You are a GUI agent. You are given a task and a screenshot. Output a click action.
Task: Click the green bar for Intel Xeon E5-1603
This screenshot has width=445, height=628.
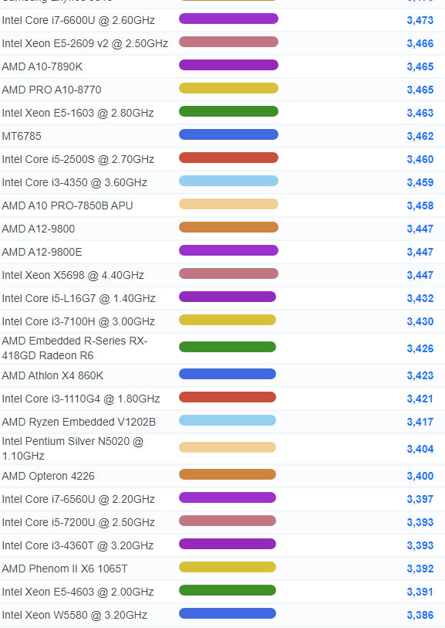228,111
